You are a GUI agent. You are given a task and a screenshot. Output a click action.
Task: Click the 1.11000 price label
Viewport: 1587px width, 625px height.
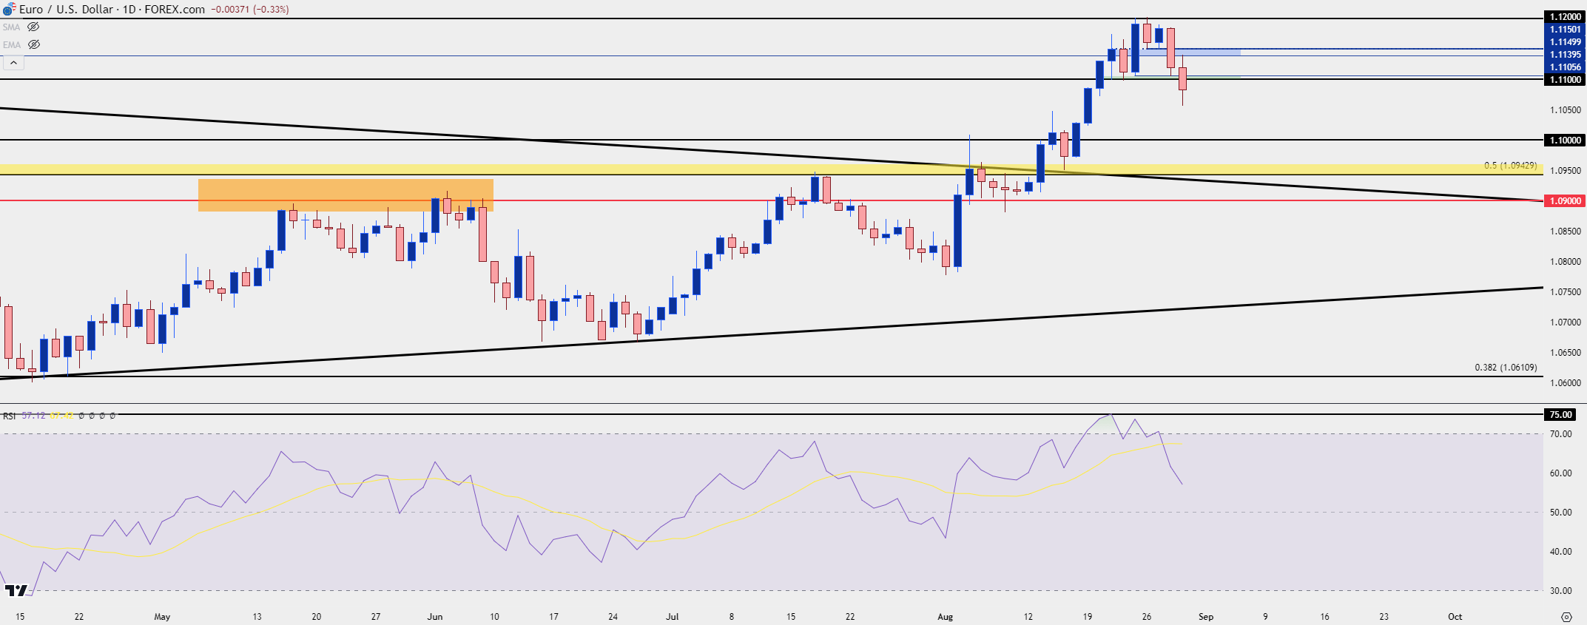(1565, 80)
